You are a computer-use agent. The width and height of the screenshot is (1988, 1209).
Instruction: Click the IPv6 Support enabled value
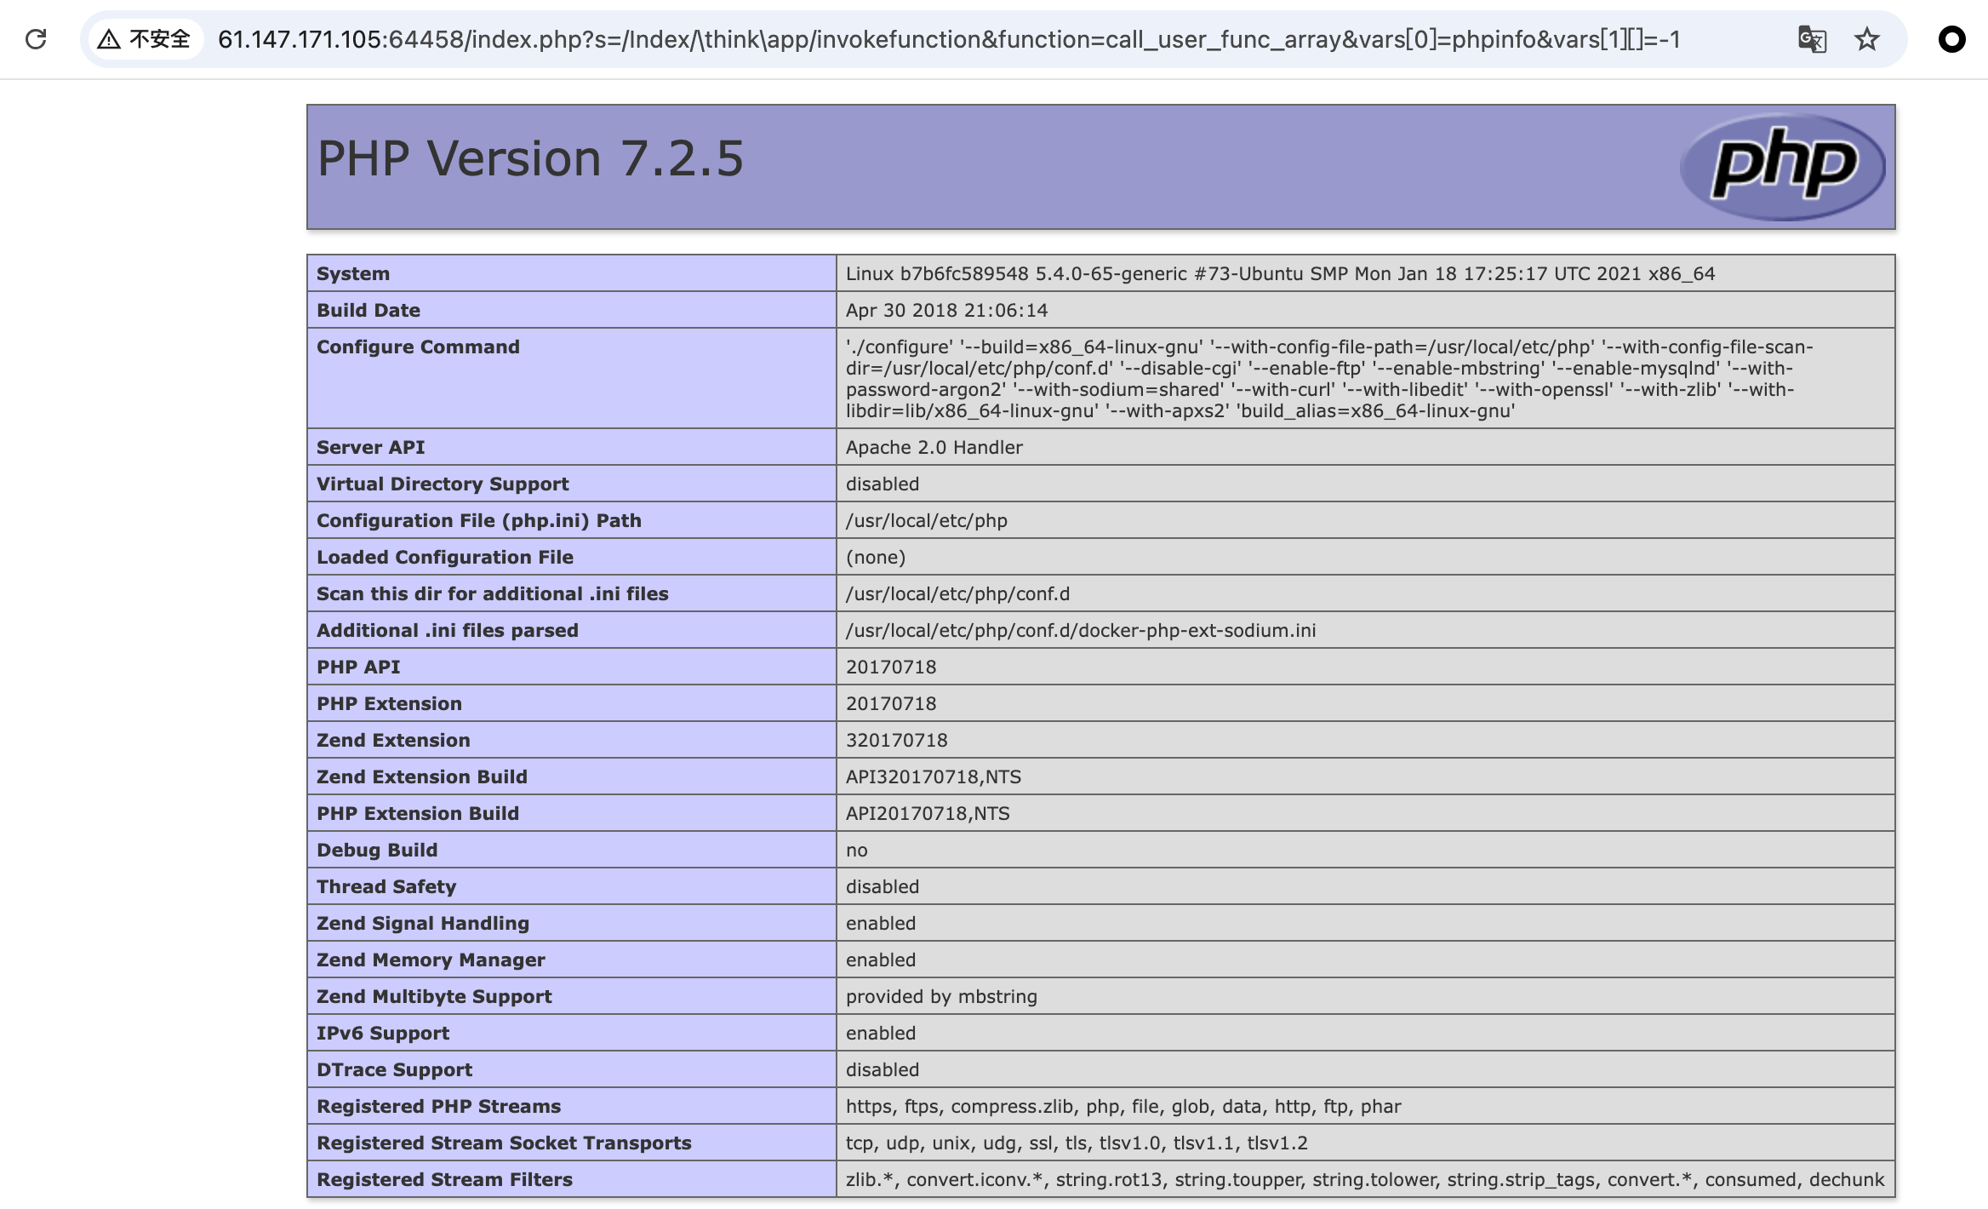click(882, 1033)
